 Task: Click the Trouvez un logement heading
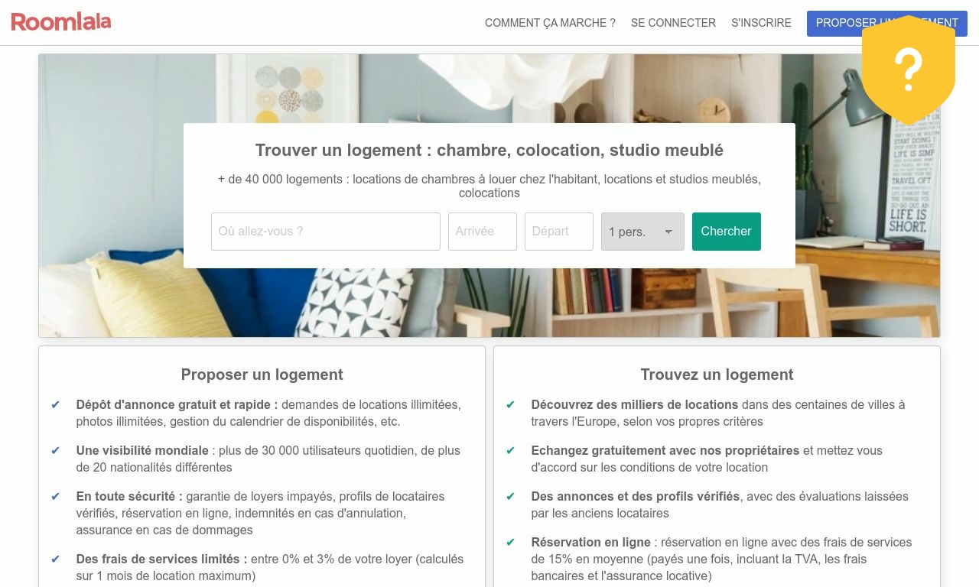[x=717, y=375]
